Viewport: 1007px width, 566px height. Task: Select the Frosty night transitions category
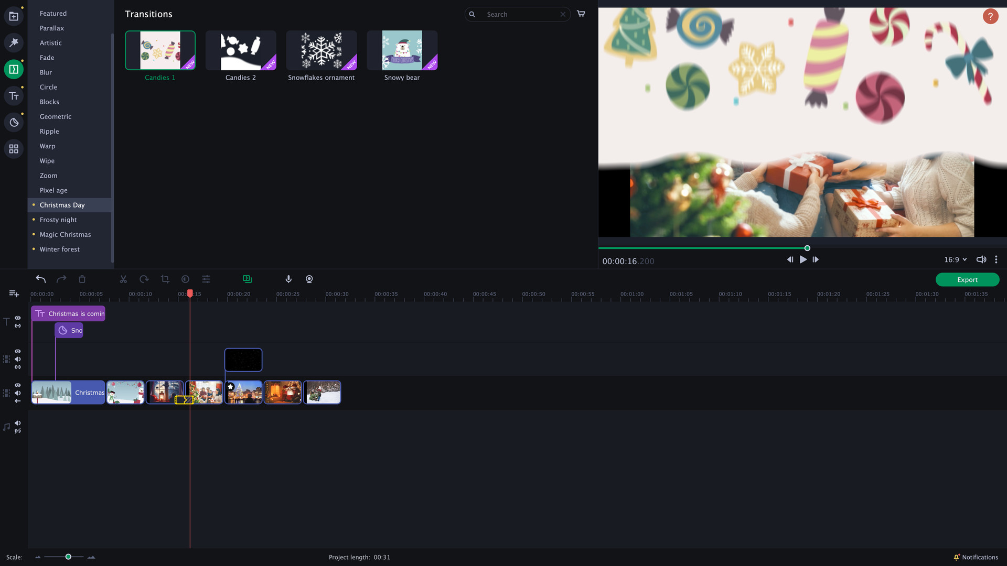pos(58,220)
